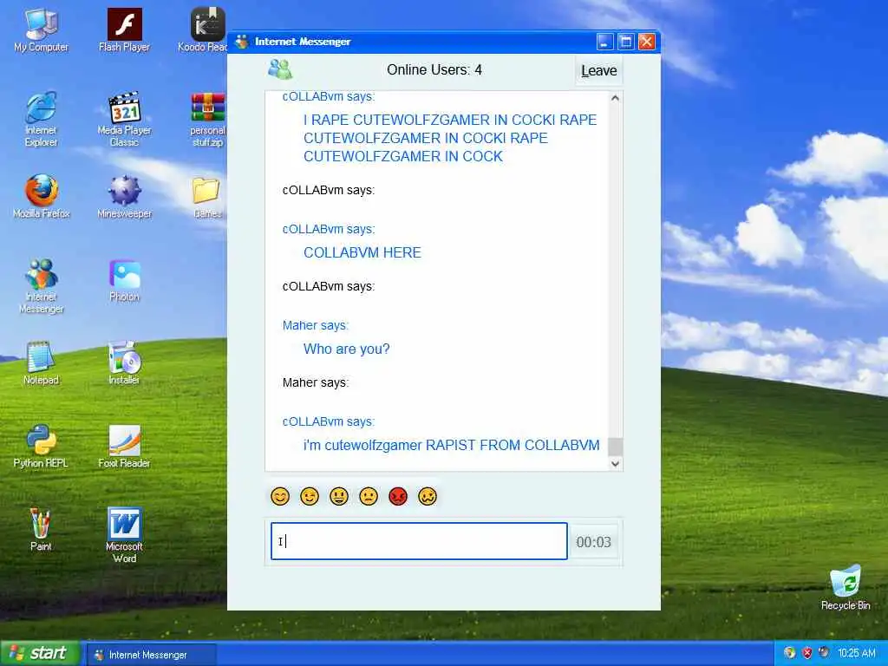The image size is (888, 666).
Task: Click the Internet Messenger title bar icon
Action: pos(242,42)
